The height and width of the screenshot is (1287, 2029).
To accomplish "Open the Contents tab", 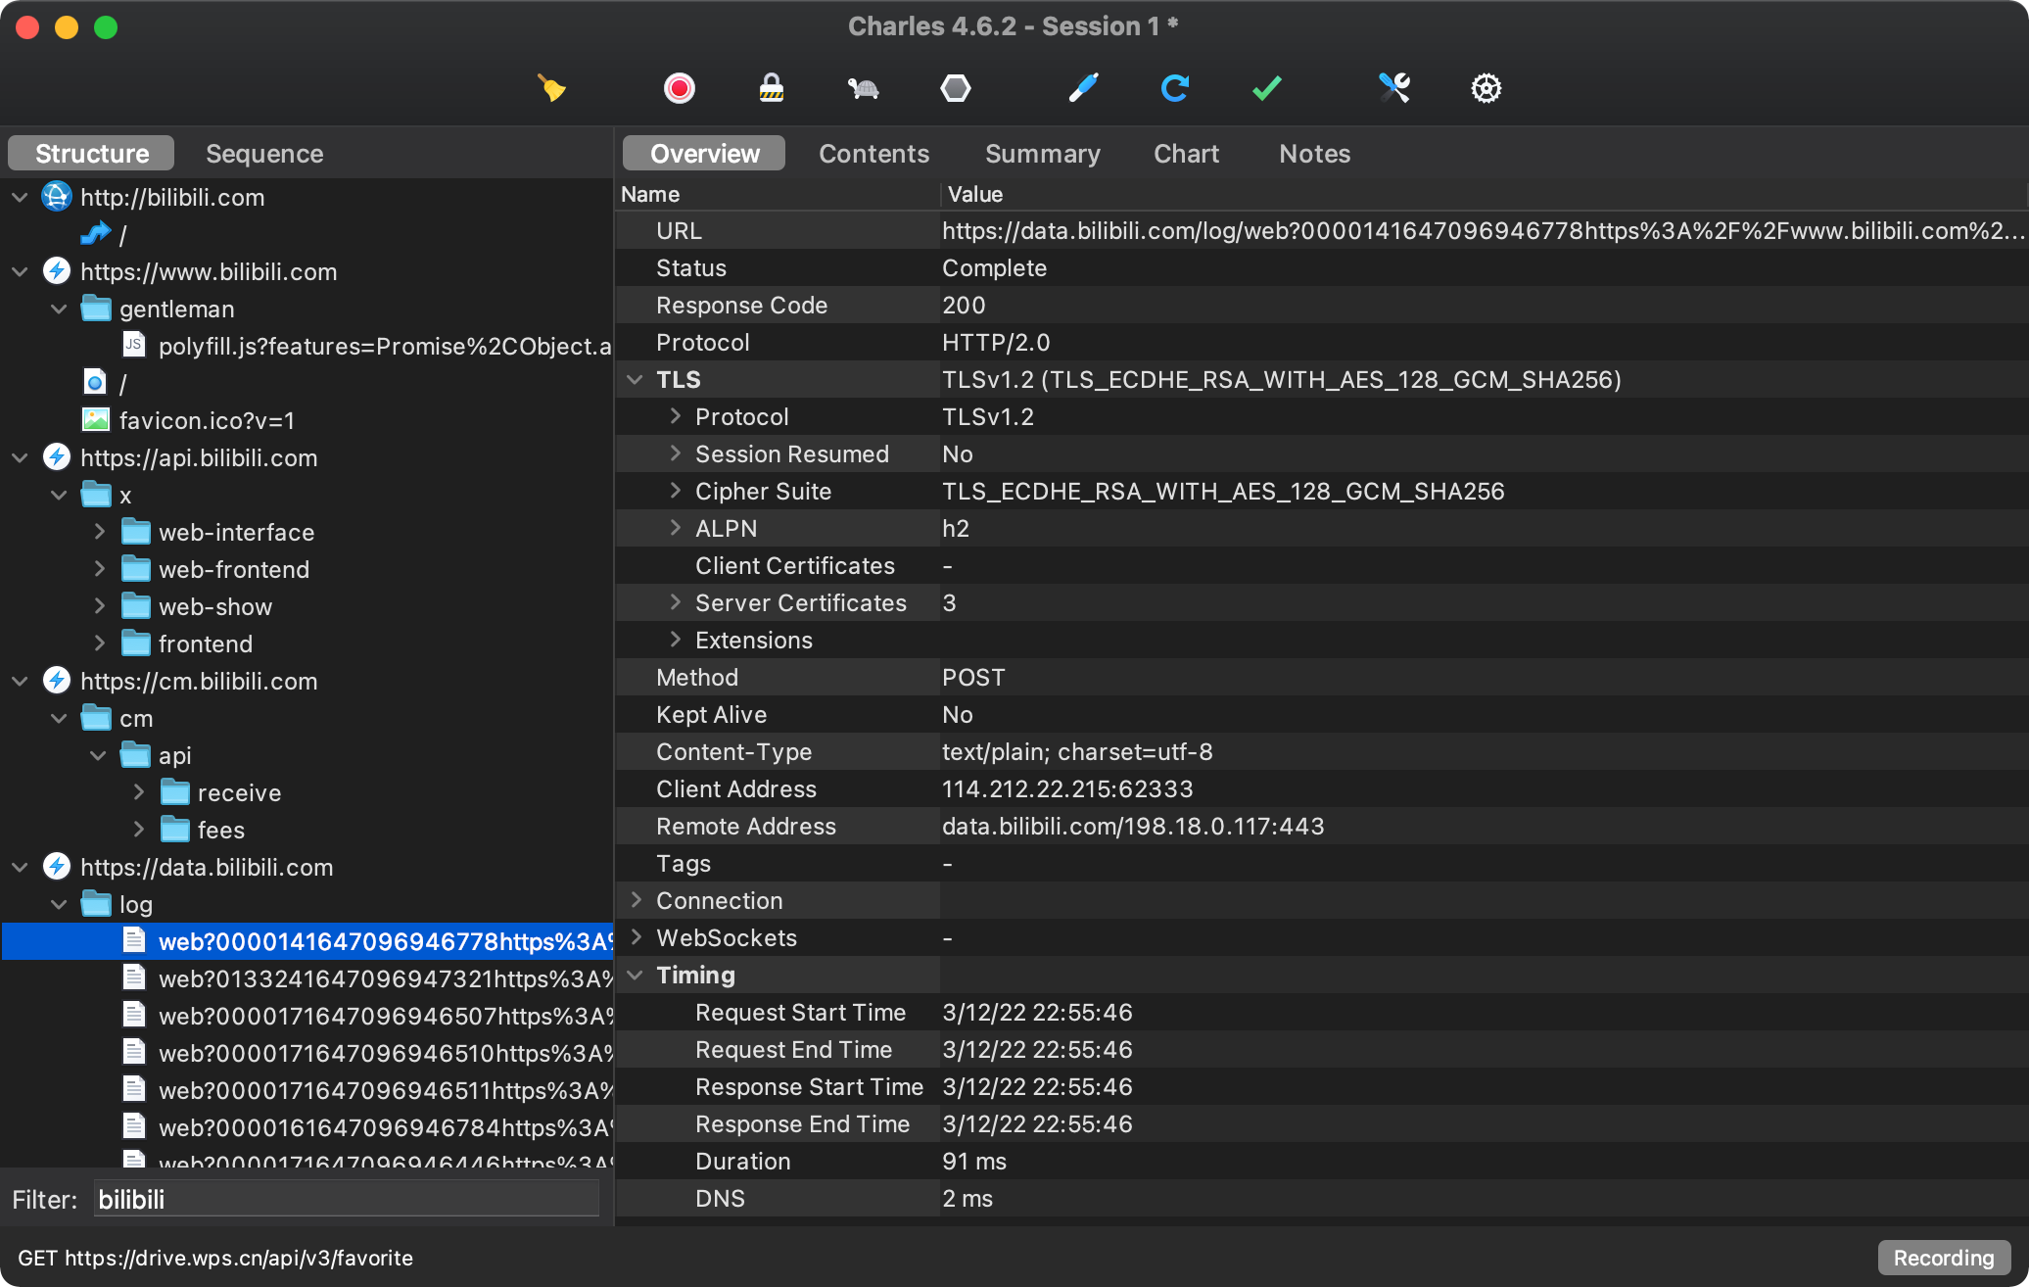I will 873,154.
